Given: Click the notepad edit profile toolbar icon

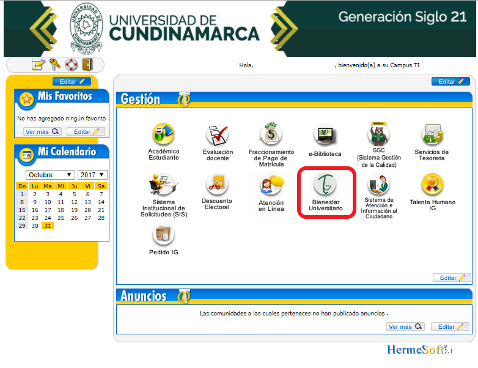Looking at the screenshot, I should [x=38, y=64].
